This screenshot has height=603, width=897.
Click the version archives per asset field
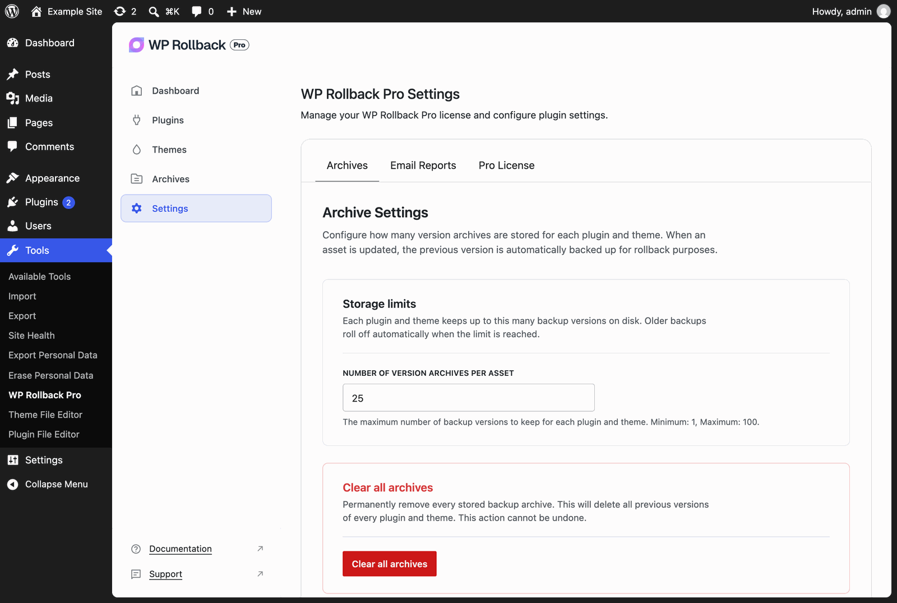coord(469,398)
